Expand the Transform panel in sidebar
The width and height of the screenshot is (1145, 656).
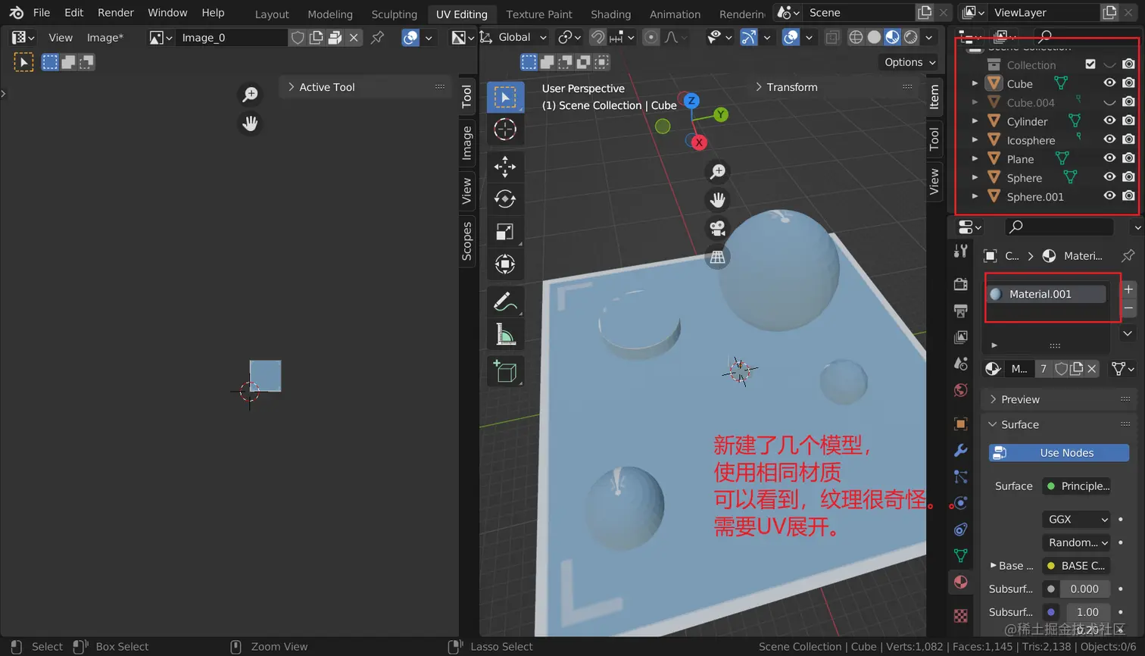[834, 87]
